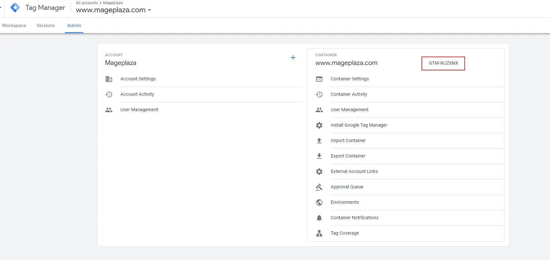Click the Account Activity history icon
550x260 pixels.
coord(109,94)
